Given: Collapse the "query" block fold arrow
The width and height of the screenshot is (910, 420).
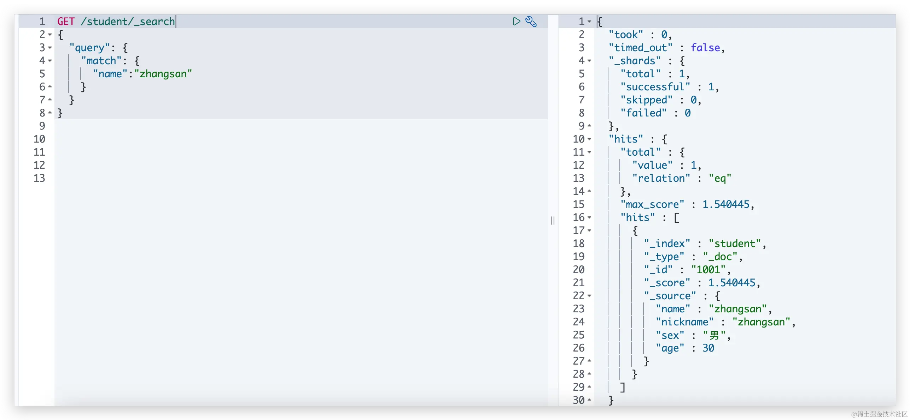Looking at the screenshot, I should pyautogui.click(x=50, y=48).
